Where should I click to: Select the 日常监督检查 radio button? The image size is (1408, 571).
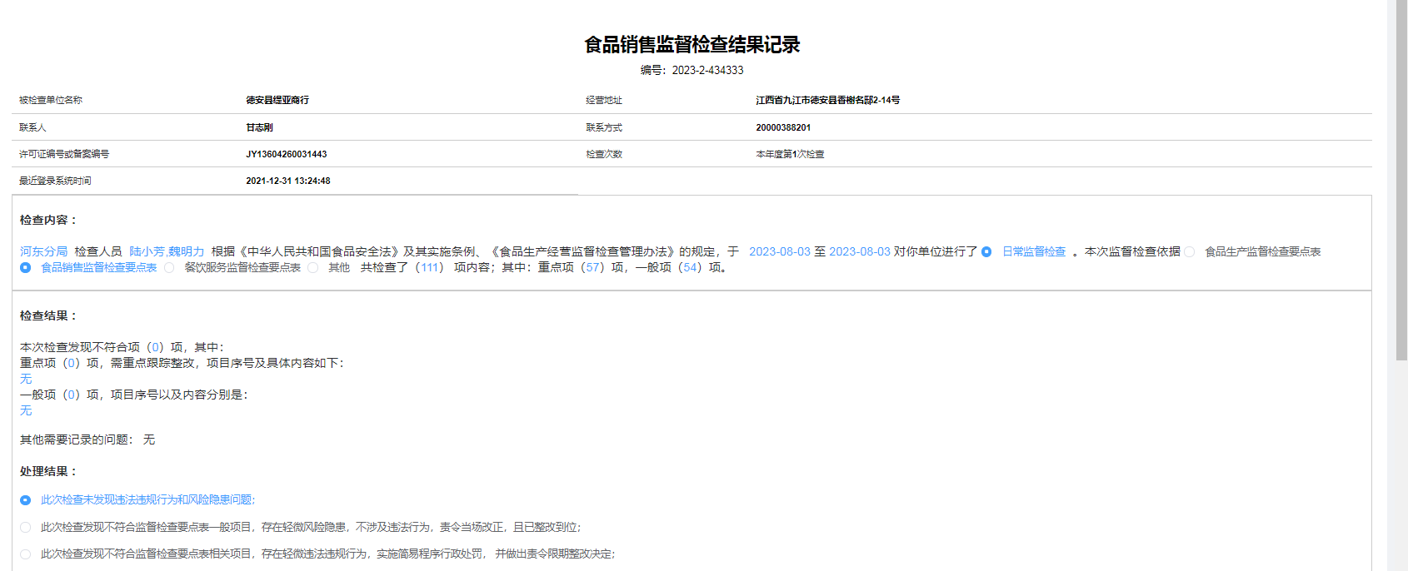pyautogui.click(x=986, y=252)
